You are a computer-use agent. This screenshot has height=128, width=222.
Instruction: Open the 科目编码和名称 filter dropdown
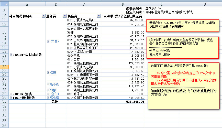(43, 16)
